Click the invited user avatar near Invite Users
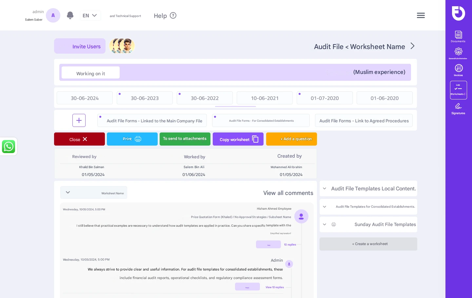The height and width of the screenshot is (298, 472). 122,46
